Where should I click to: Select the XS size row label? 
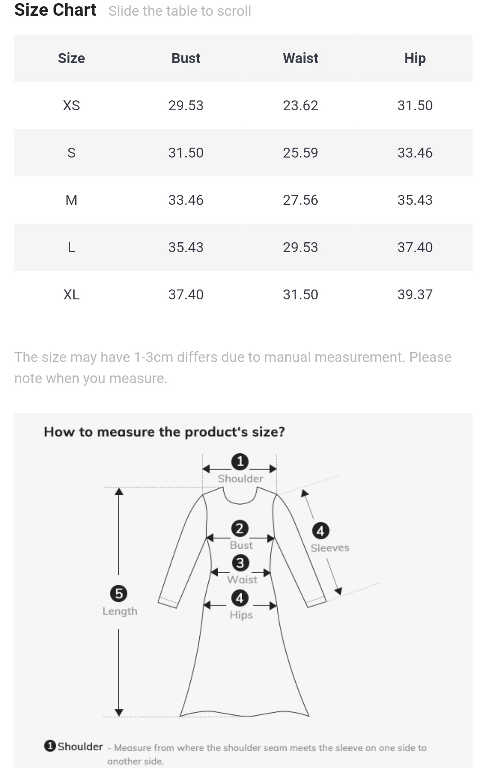(x=71, y=105)
